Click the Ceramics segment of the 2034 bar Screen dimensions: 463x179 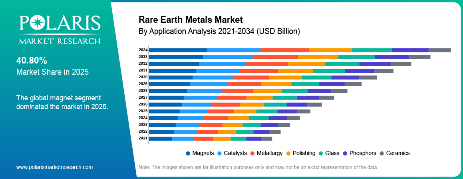point(440,50)
